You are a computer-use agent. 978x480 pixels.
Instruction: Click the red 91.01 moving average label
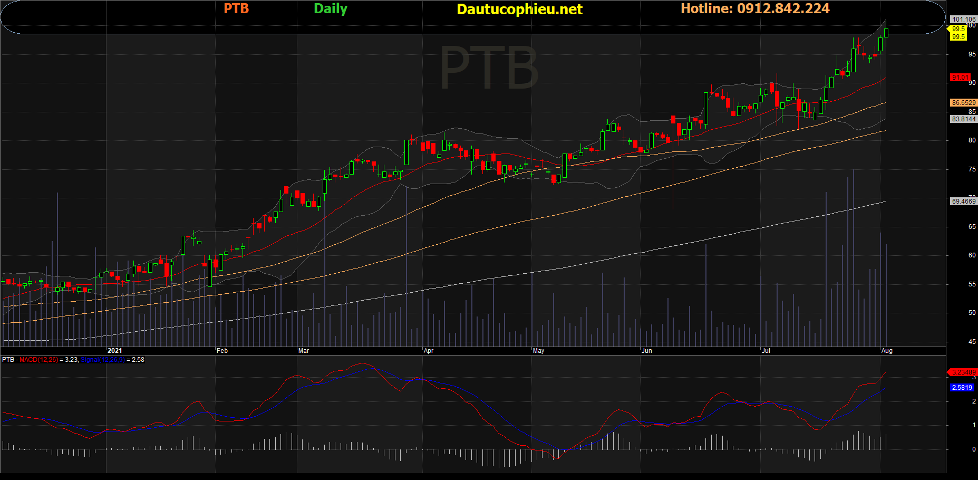[x=960, y=78]
